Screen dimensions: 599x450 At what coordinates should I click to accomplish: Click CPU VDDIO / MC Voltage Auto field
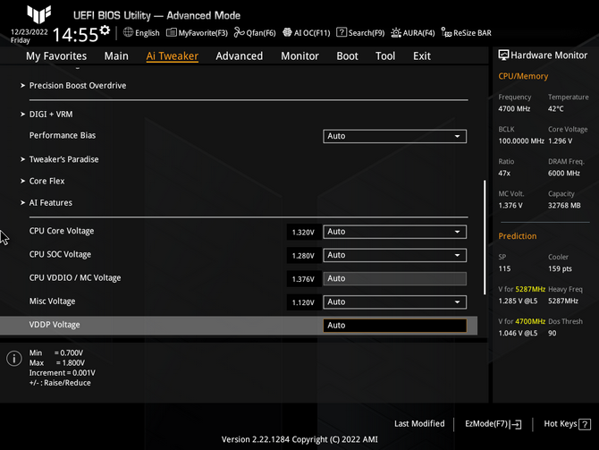tap(394, 279)
